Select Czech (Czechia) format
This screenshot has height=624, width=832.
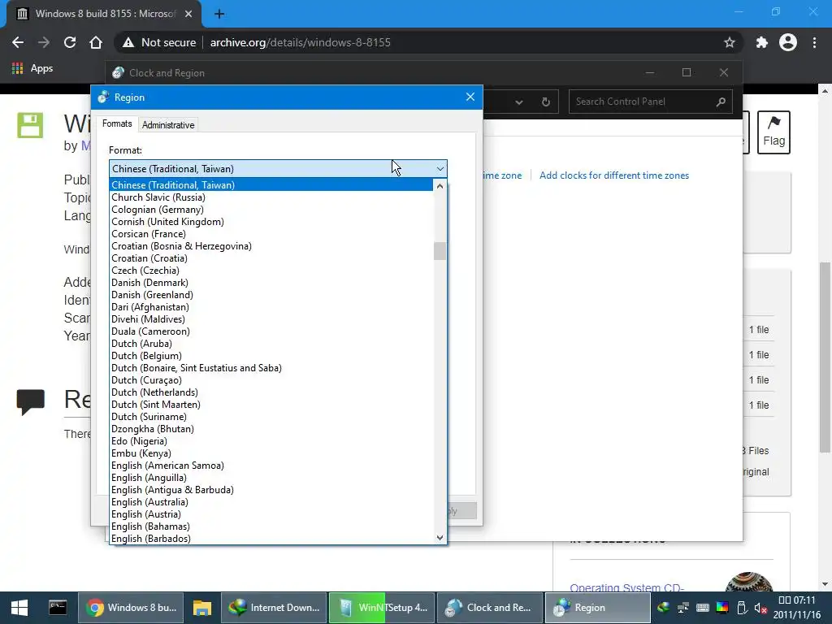click(x=271, y=271)
